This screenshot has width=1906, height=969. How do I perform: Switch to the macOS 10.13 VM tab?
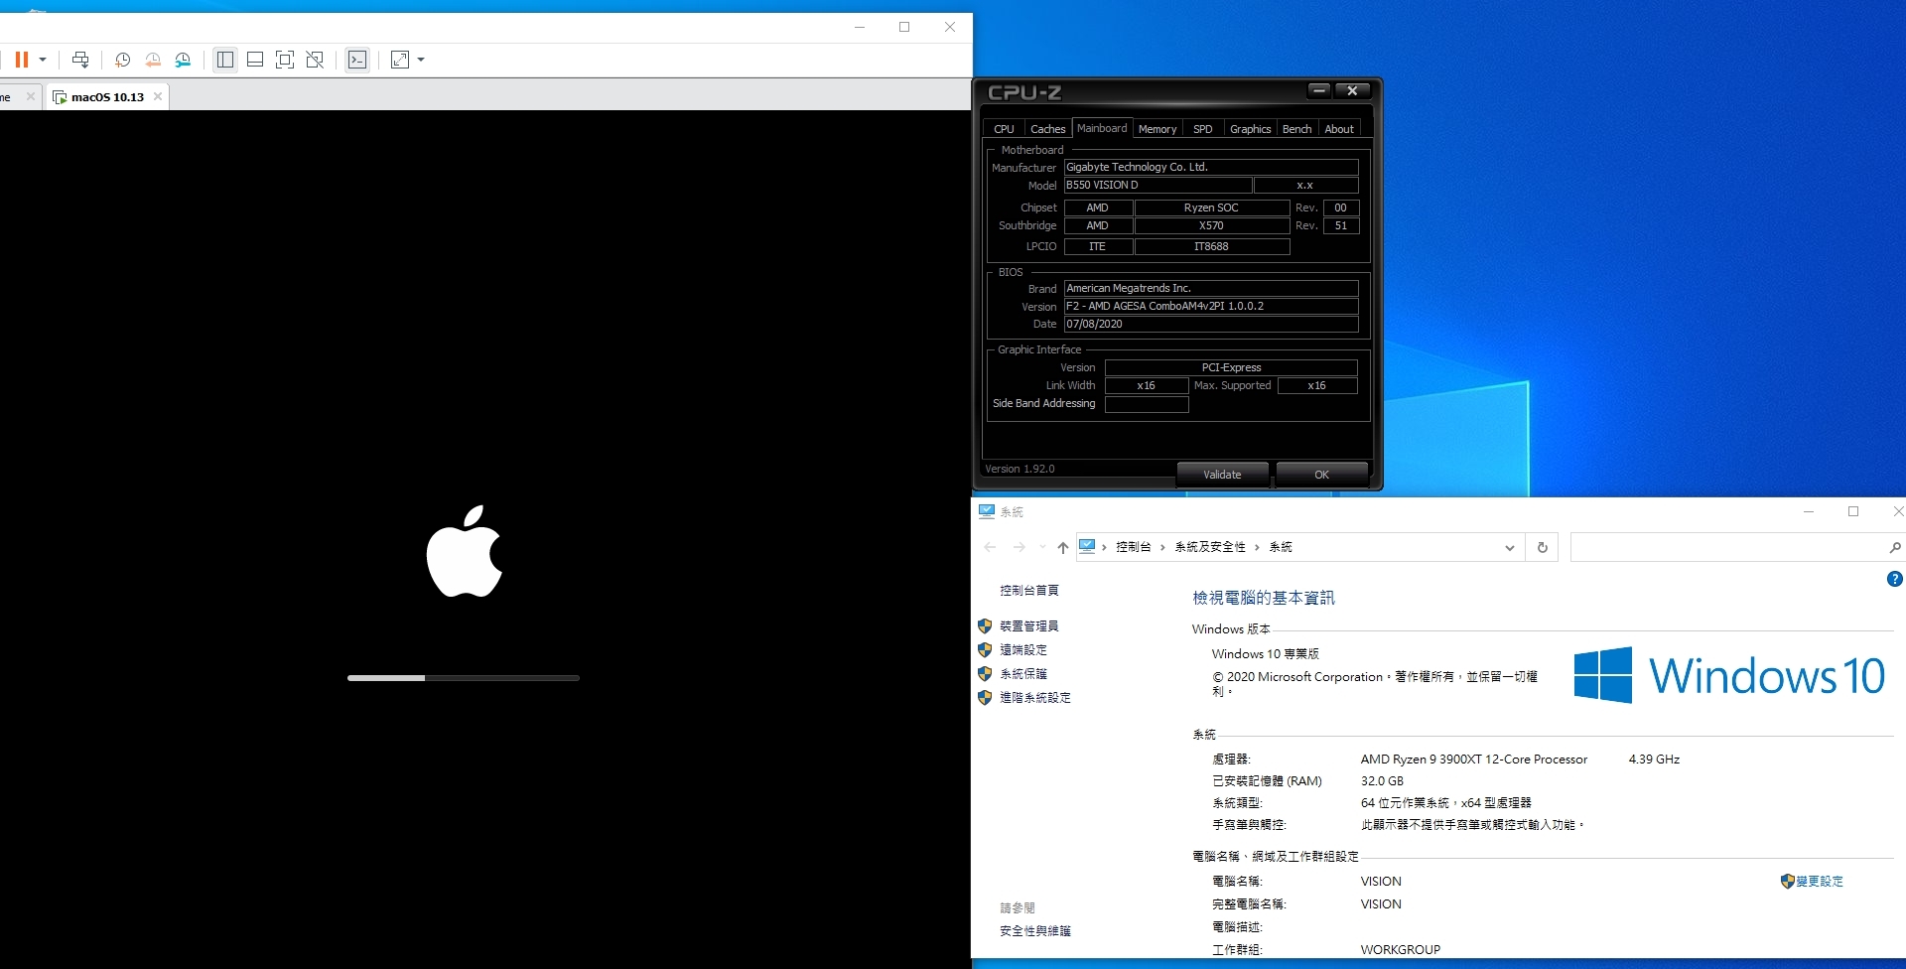tap(107, 96)
